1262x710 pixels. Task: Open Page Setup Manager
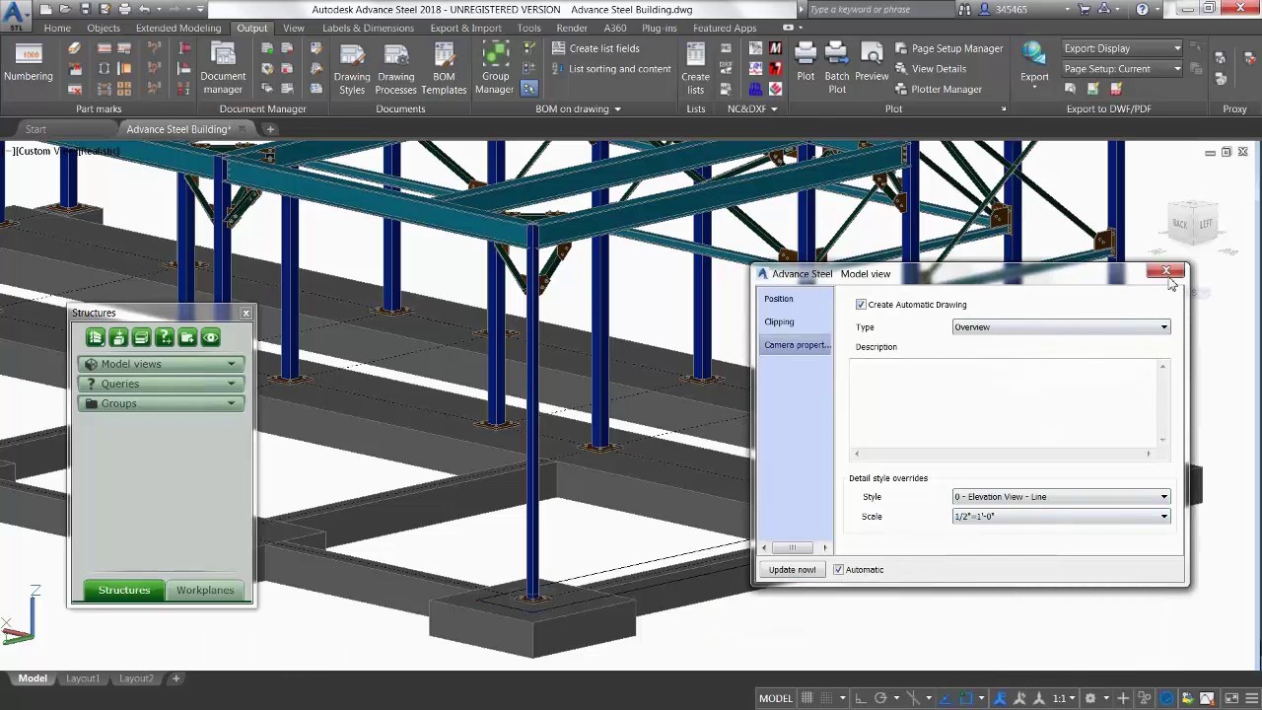click(x=948, y=48)
